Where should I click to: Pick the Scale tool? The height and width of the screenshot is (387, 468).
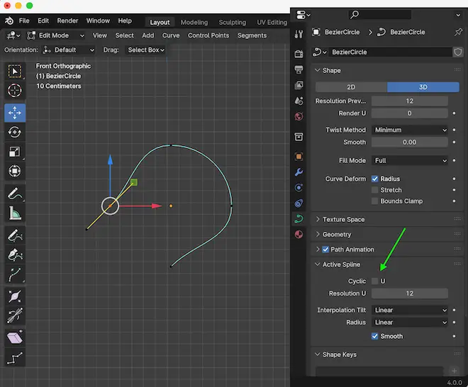pos(15,152)
